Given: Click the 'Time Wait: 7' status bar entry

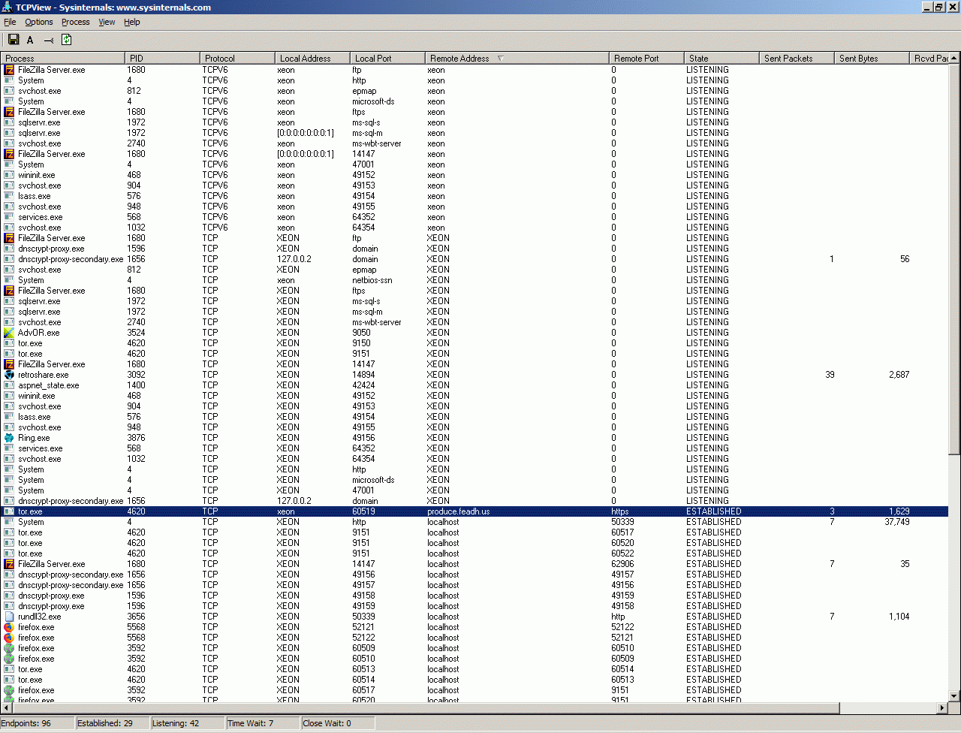Looking at the screenshot, I should pyautogui.click(x=264, y=723).
